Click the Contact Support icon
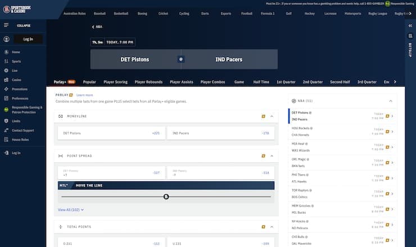This screenshot has height=247, width=416. [6, 130]
